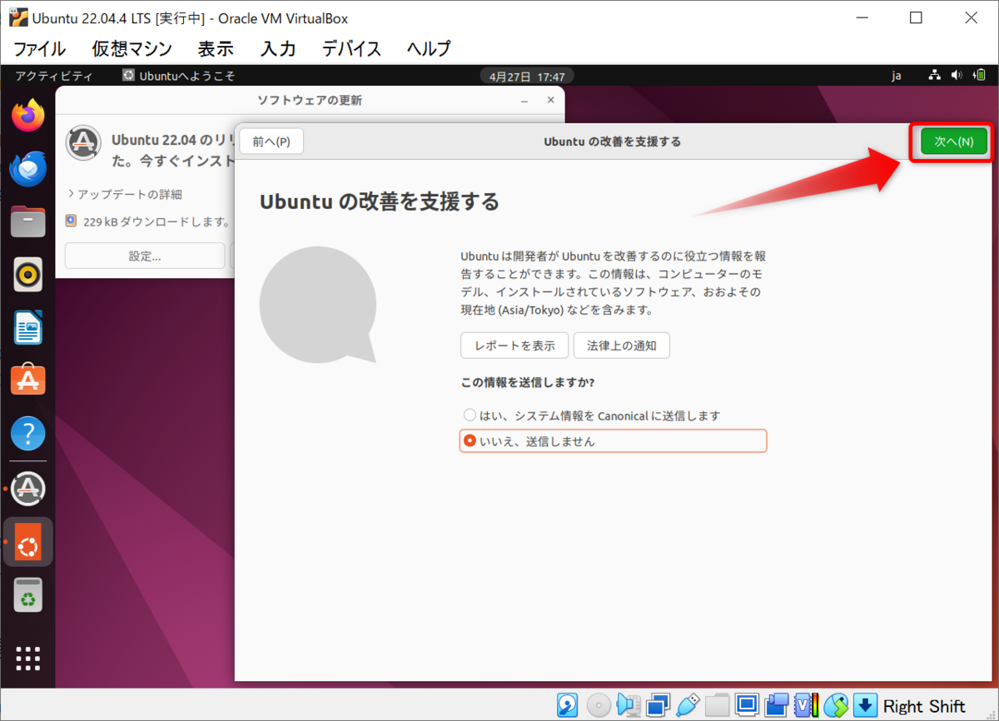Screen dimensions: 999x721
Task: Click VirtualBox audio status icon
Action: (629, 706)
